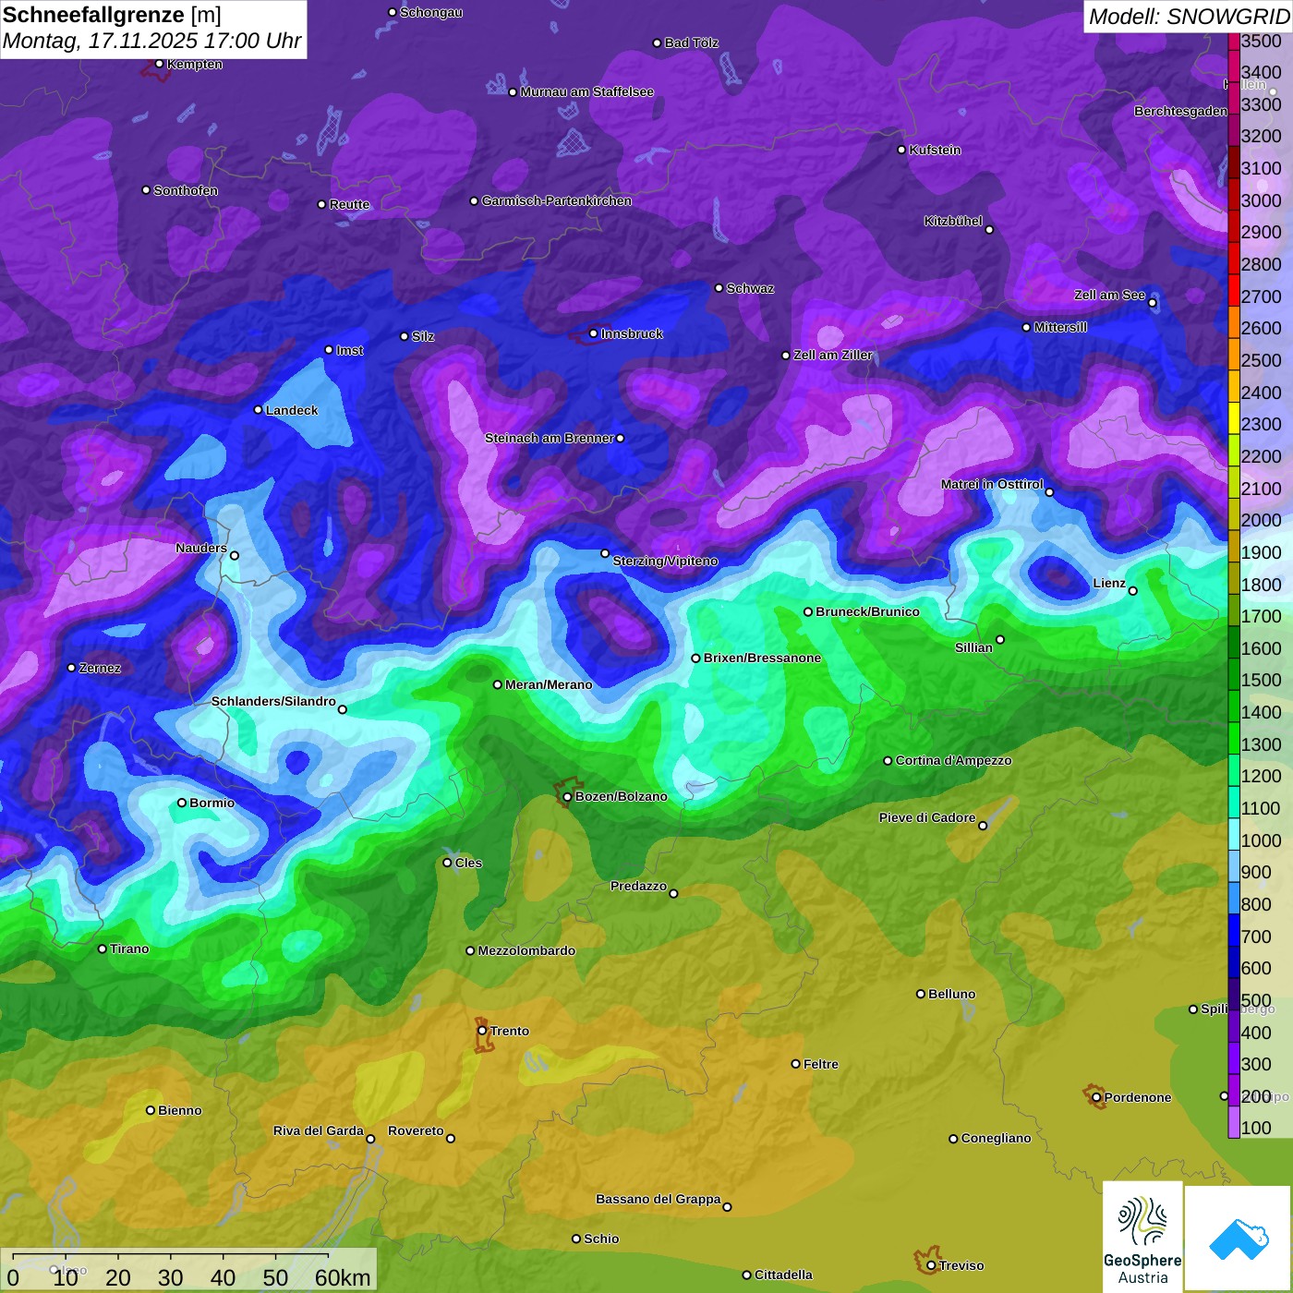
Task: Click the Tirano location dot
Action: 103,949
